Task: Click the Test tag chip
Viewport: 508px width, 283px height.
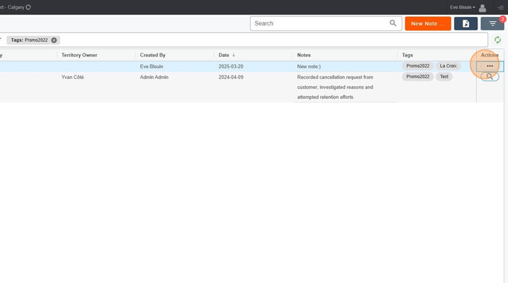Action: 444,77
